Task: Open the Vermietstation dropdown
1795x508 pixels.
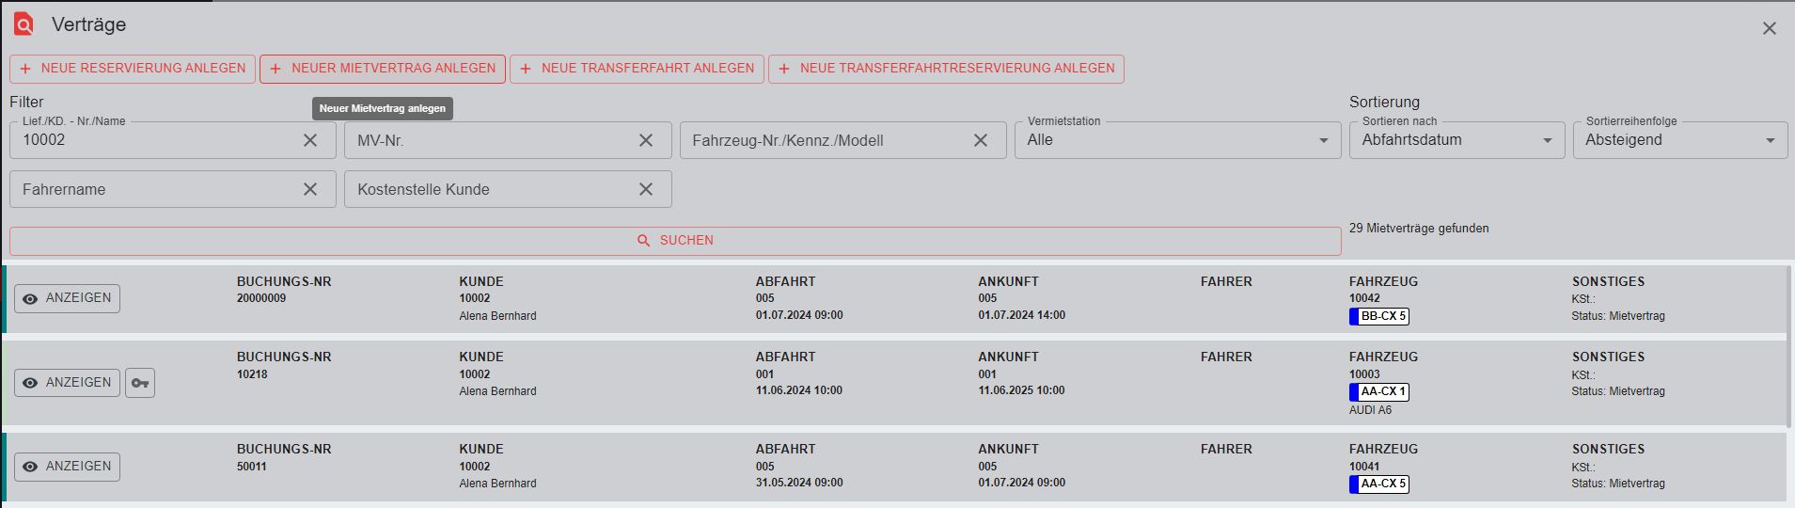Action: click(1177, 140)
